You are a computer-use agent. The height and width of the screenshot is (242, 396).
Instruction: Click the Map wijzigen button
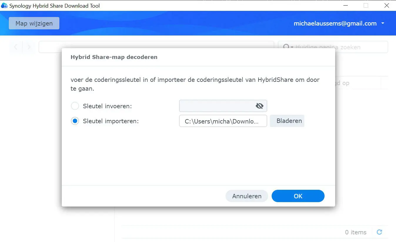[x=34, y=23]
